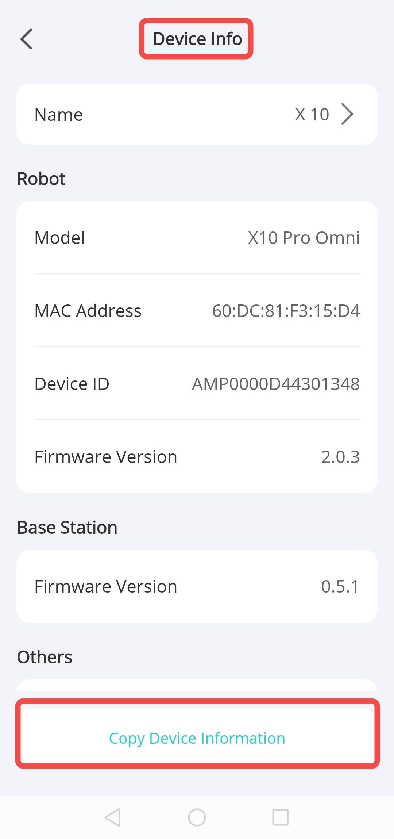Viewport: 394px width, 839px height.
Task: Tap the X 10 device name value
Action: click(312, 115)
